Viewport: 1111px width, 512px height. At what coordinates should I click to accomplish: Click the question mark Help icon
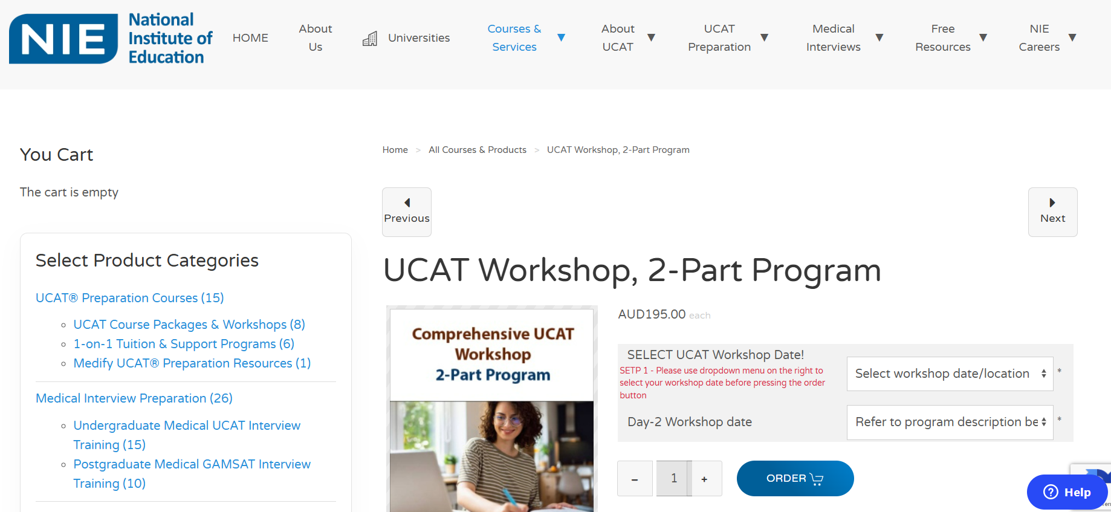(x=1051, y=492)
